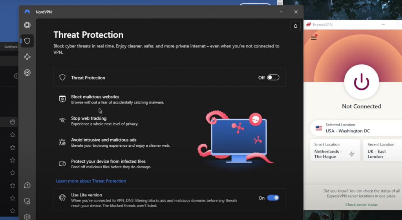Click the Avoid intrusive ads bug icon

(62, 142)
